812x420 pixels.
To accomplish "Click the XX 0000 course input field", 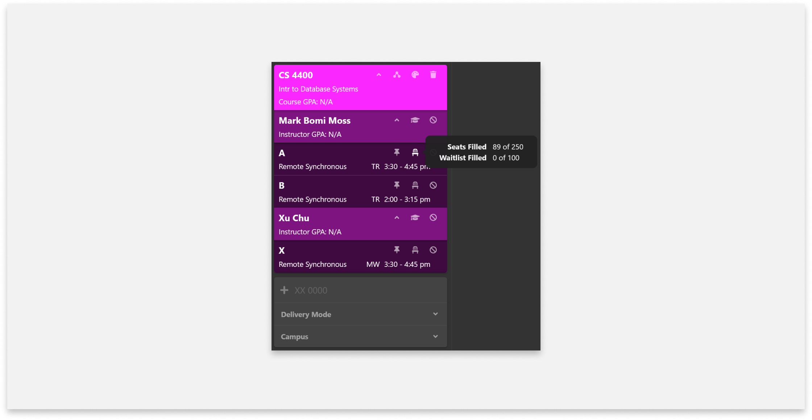I will 360,290.
